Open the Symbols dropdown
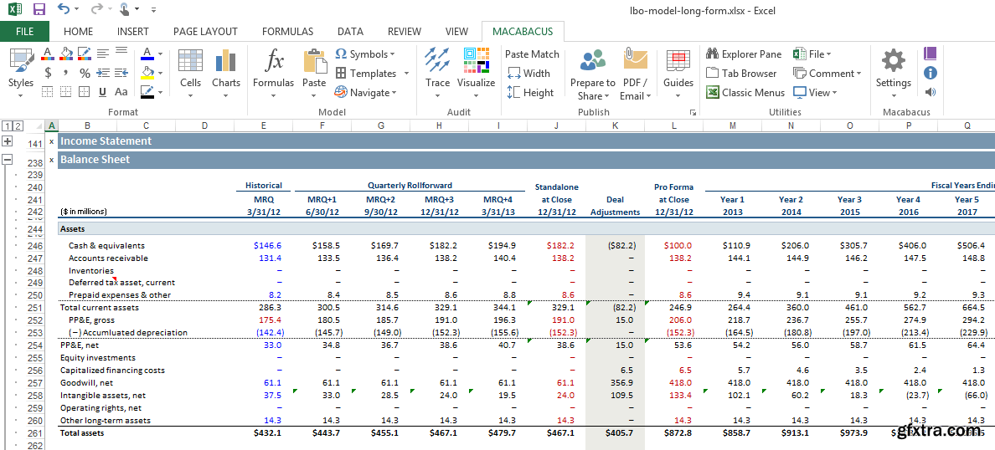 point(364,54)
